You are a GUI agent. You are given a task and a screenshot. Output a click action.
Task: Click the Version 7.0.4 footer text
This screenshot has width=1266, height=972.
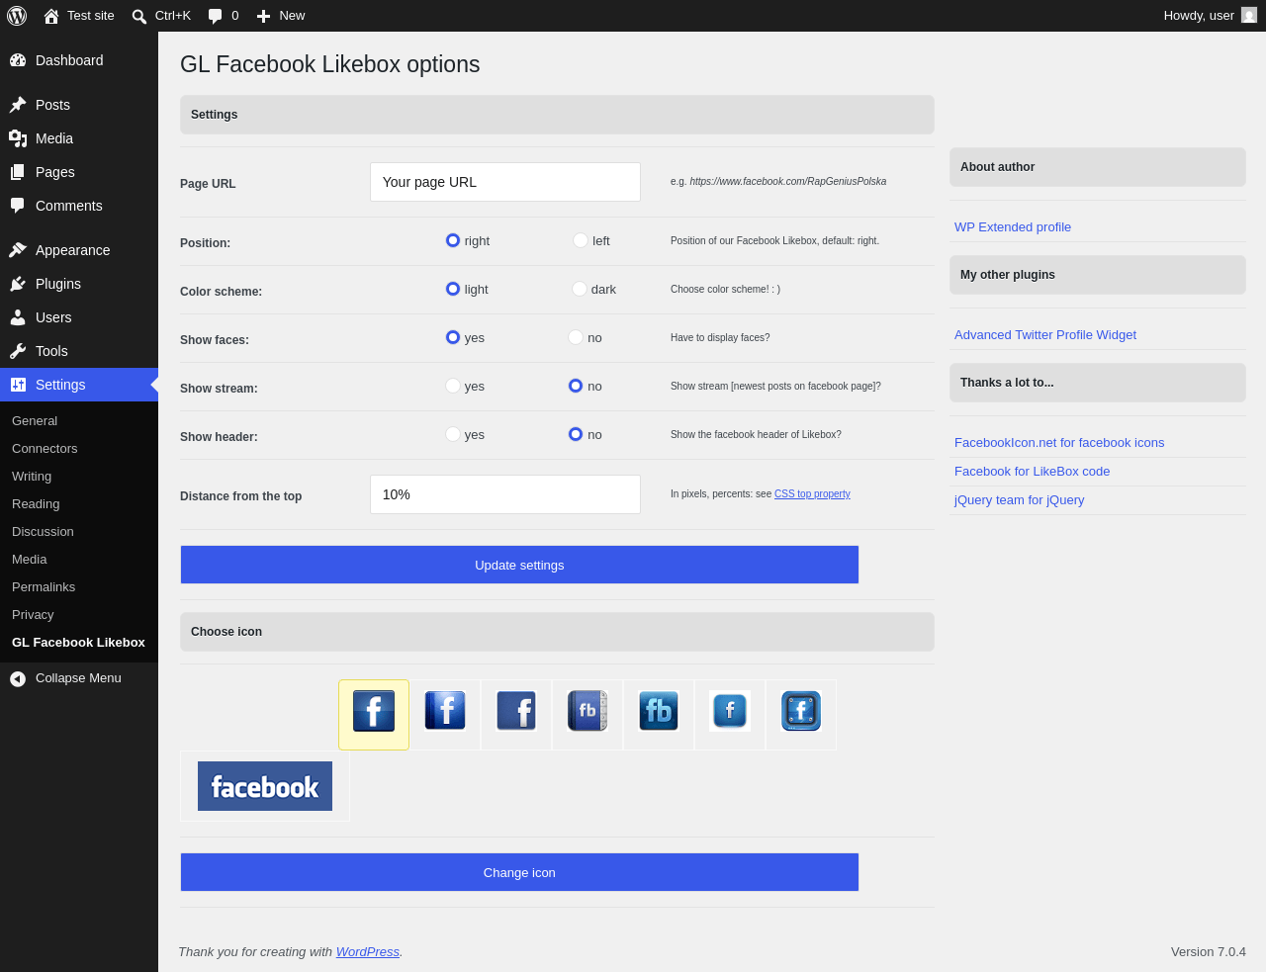click(1209, 952)
